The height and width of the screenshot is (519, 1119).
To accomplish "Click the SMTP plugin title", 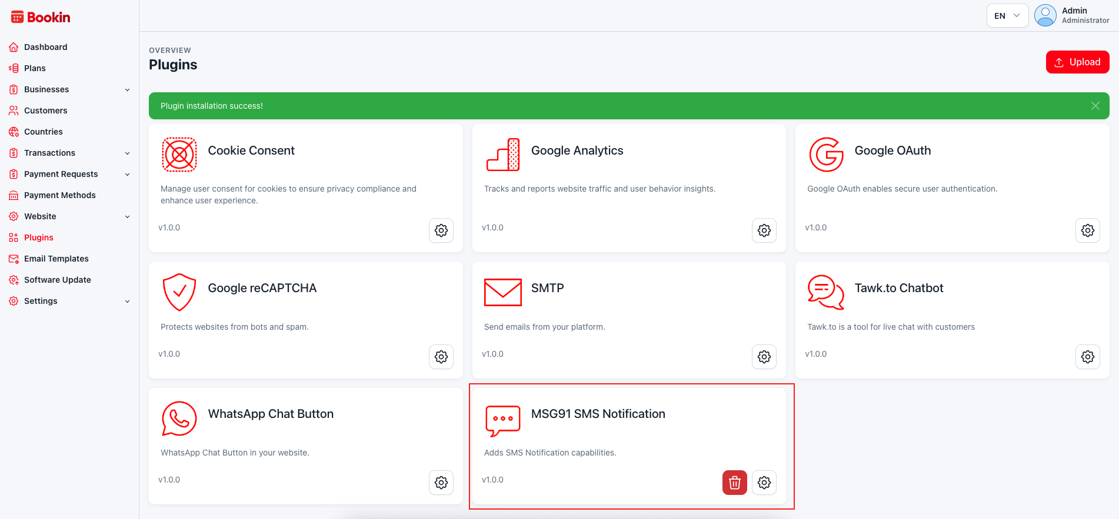I will pos(547,288).
